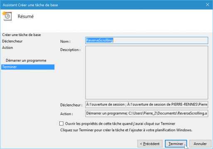Go back with the Précédent button
This screenshot has height=149, width=213.
(150, 144)
